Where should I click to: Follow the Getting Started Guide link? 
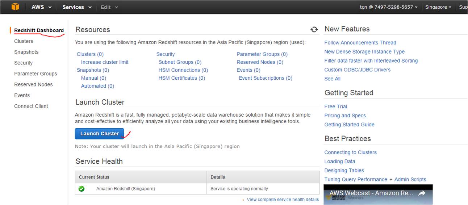[x=350, y=125]
